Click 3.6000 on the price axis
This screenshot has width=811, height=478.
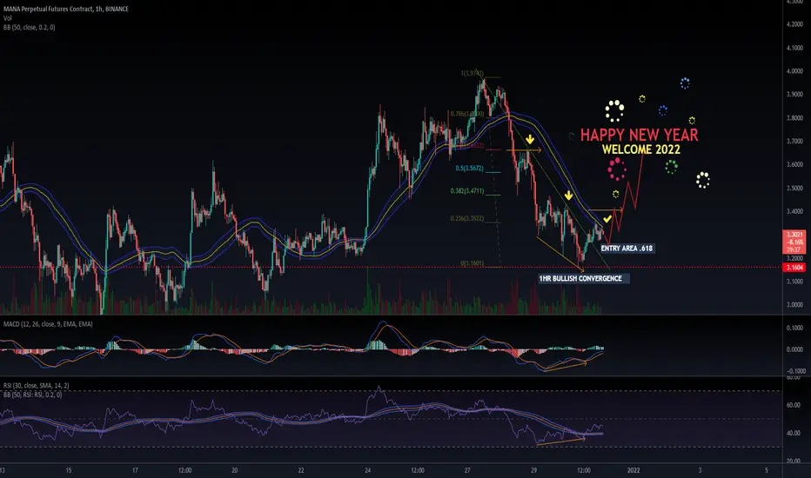pyautogui.click(x=794, y=165)
